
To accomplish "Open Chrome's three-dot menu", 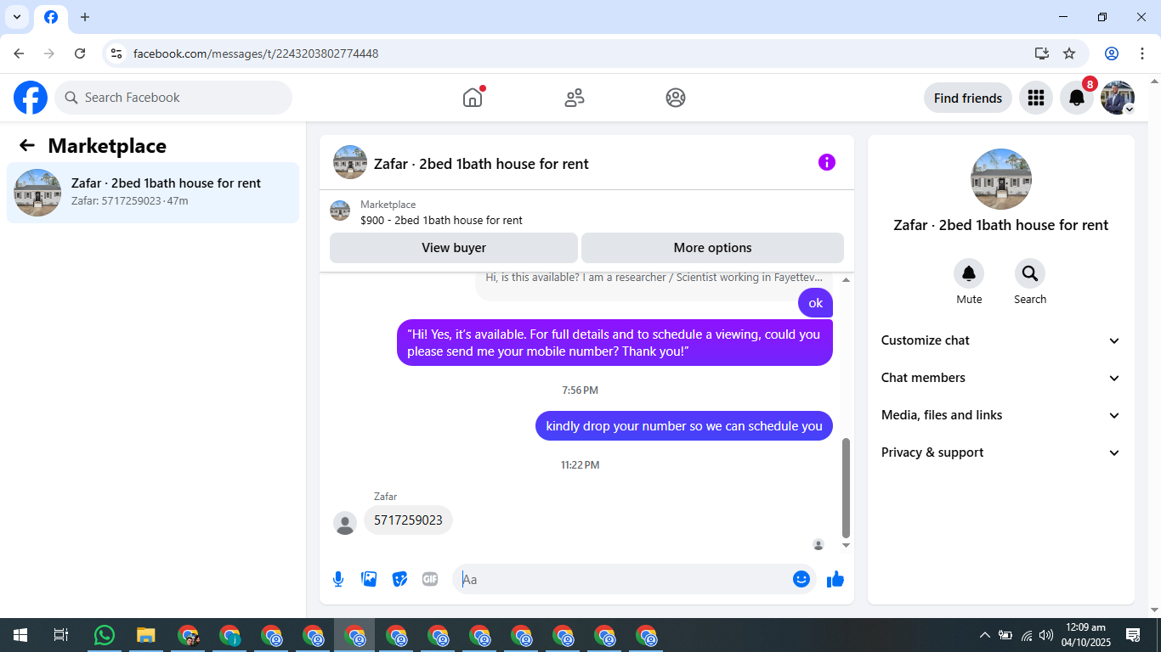I will (x=1142, y=53).
